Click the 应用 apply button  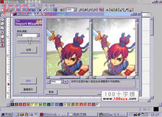(29, 50)
